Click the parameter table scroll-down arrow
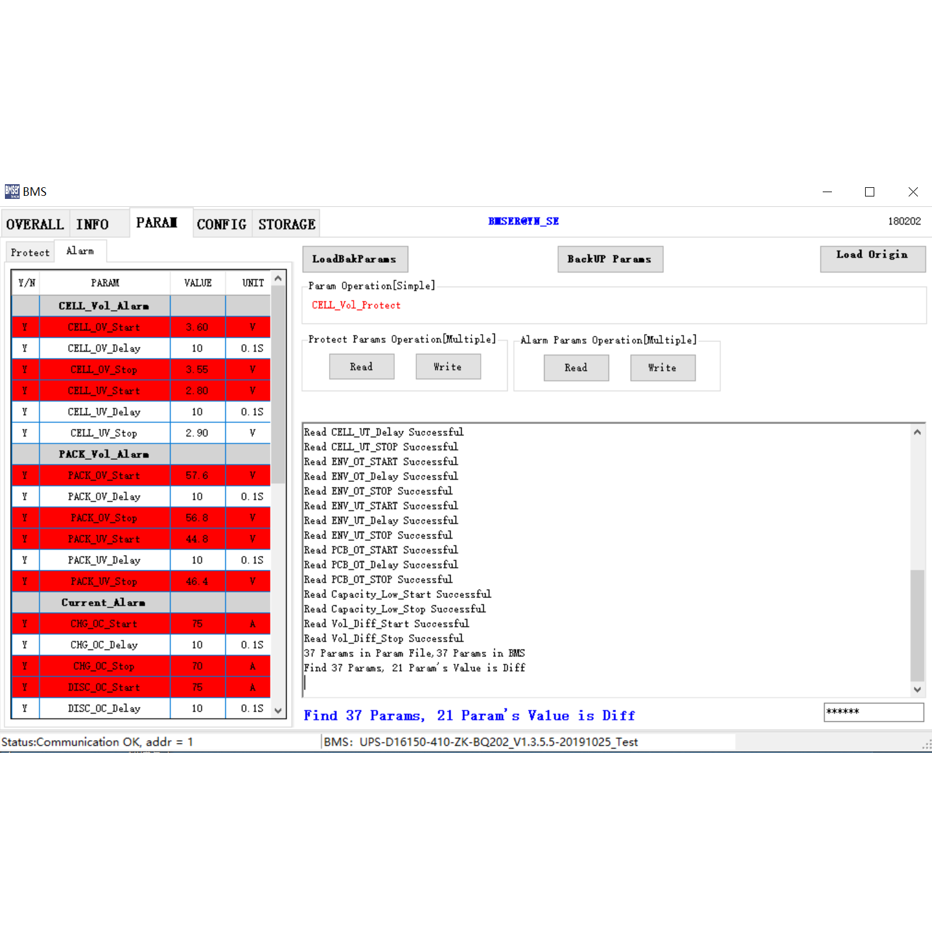The height and width of the screenshot is (932, 932). click(x=278, y=711)
